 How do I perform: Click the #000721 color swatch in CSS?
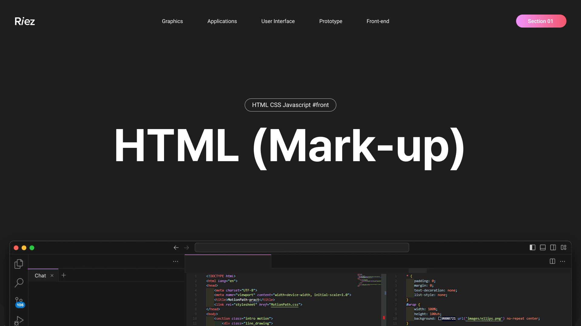point(440,318)
